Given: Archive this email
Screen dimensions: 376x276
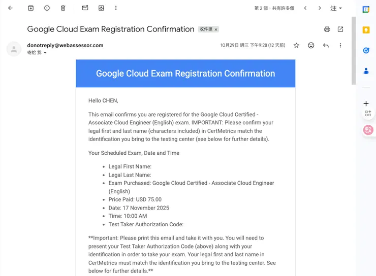Looking at the screenshot, I should click(30, 8).
